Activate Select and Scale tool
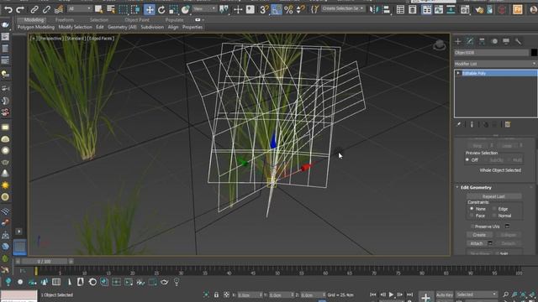 (x=173, y=9)
